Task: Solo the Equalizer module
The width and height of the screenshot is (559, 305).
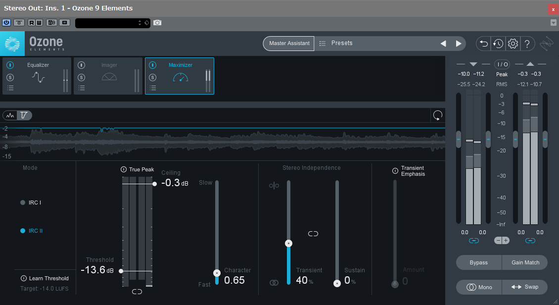Action: point(10,77)
